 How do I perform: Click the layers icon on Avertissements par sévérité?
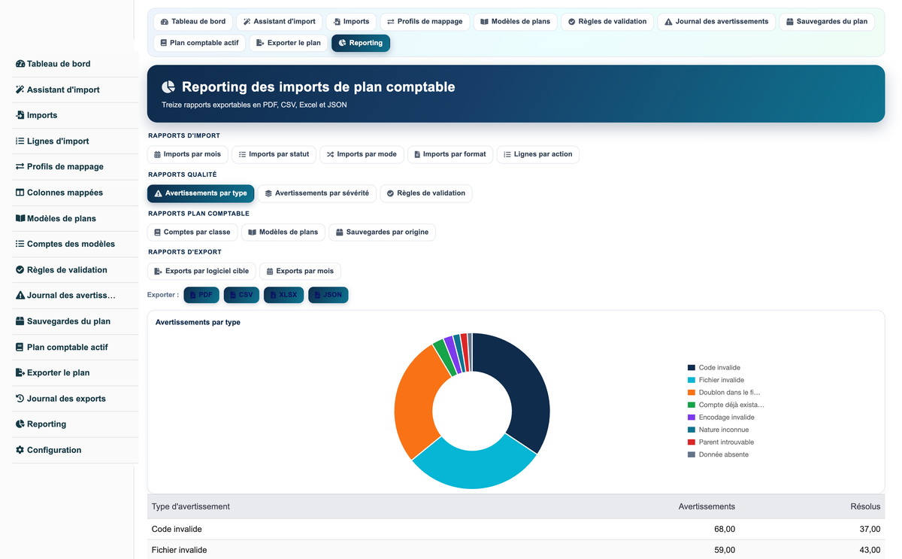point(268,193)
